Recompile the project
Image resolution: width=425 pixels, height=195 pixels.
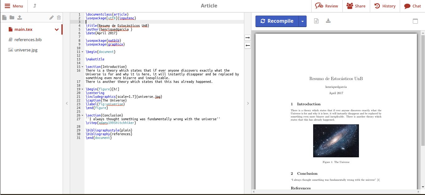tap(277, 21)
